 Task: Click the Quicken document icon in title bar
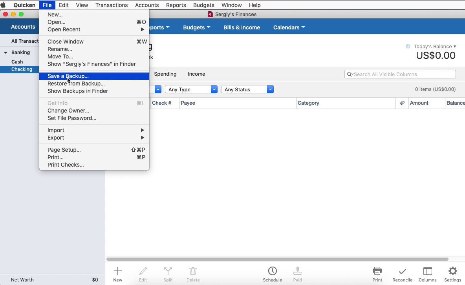211,14
